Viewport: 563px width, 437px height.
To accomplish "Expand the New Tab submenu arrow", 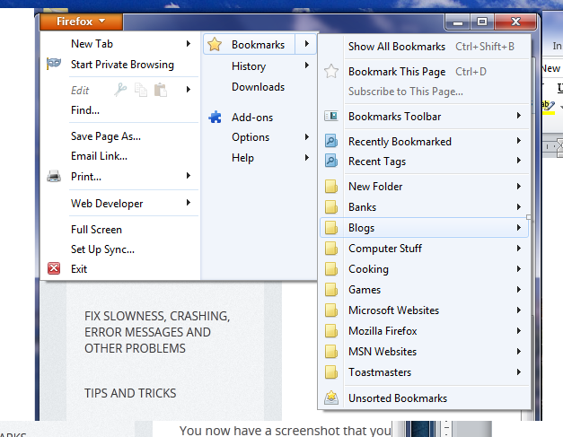I will coord(189,44).
